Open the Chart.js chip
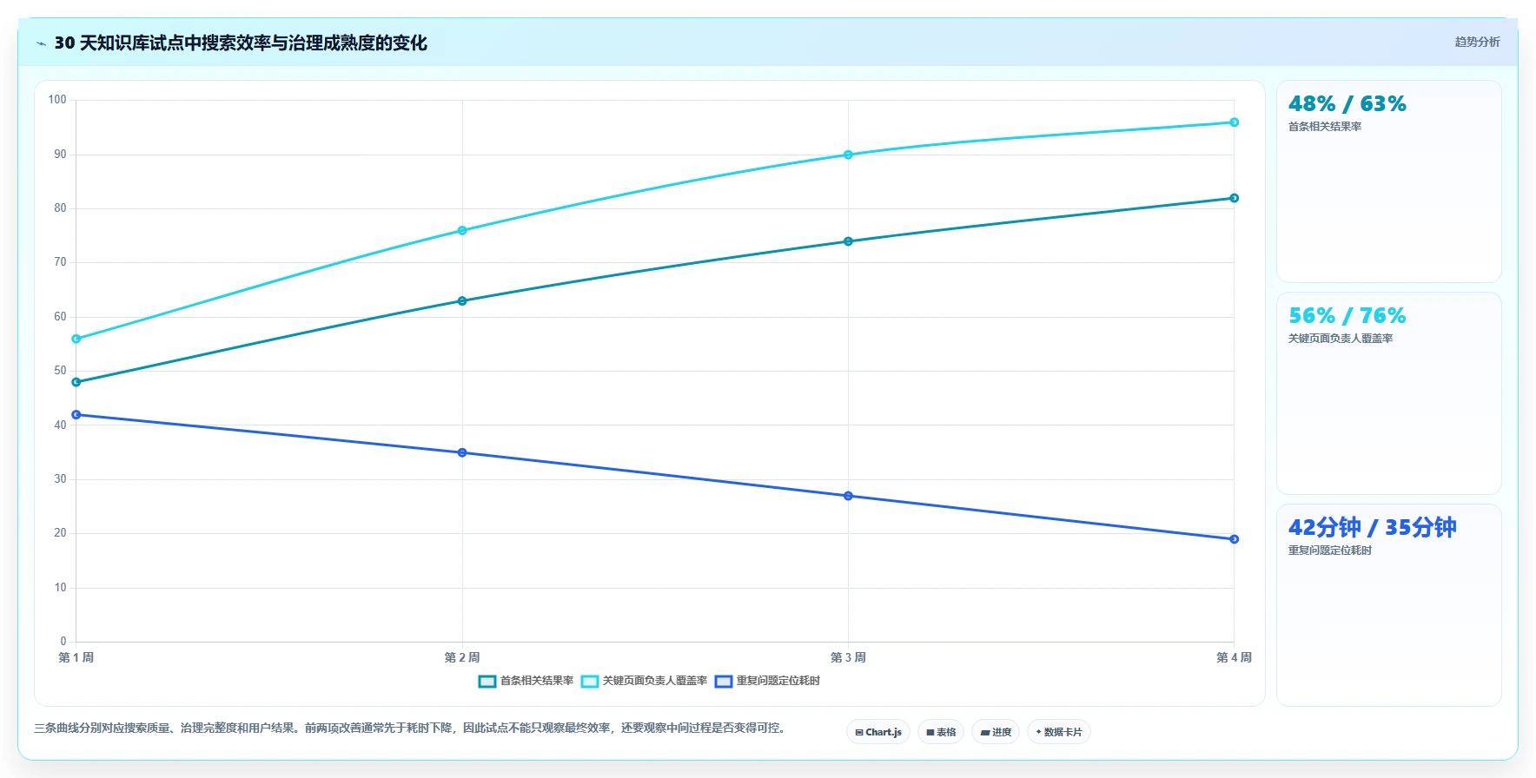This screenshot has height=778, width=1536. (x=878, y=732)
